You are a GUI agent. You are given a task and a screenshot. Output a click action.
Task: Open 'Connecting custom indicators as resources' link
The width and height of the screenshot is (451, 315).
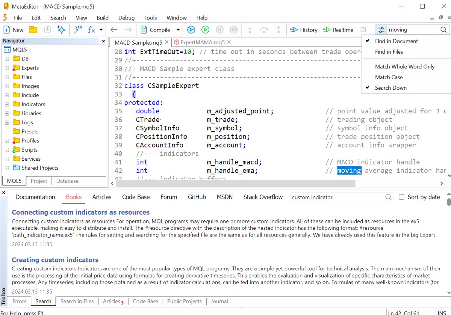click(x=81, y=213)
